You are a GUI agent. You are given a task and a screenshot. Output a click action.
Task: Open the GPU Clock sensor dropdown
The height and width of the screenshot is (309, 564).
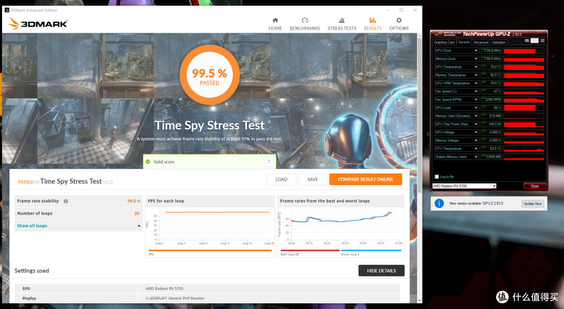coord(476,51)
